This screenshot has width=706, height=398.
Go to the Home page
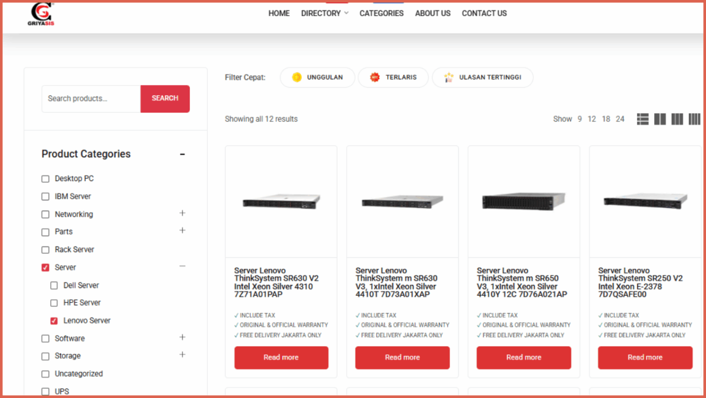pos(279,13)
